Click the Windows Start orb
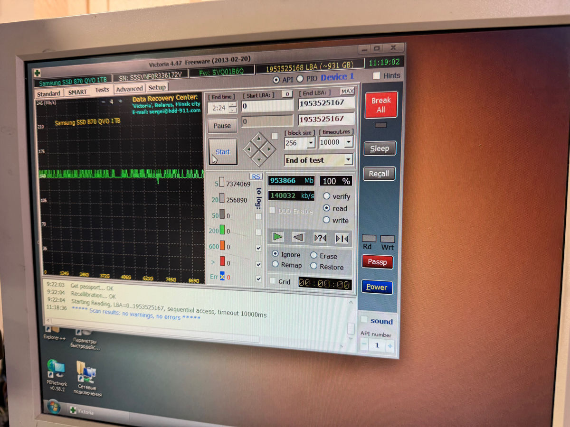The width and height of the screenshot is (570, 427). (x=53, y=407)
